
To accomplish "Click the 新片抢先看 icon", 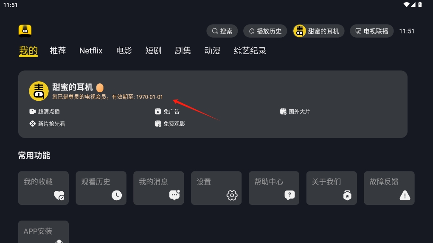I will [x=32, y=124].
